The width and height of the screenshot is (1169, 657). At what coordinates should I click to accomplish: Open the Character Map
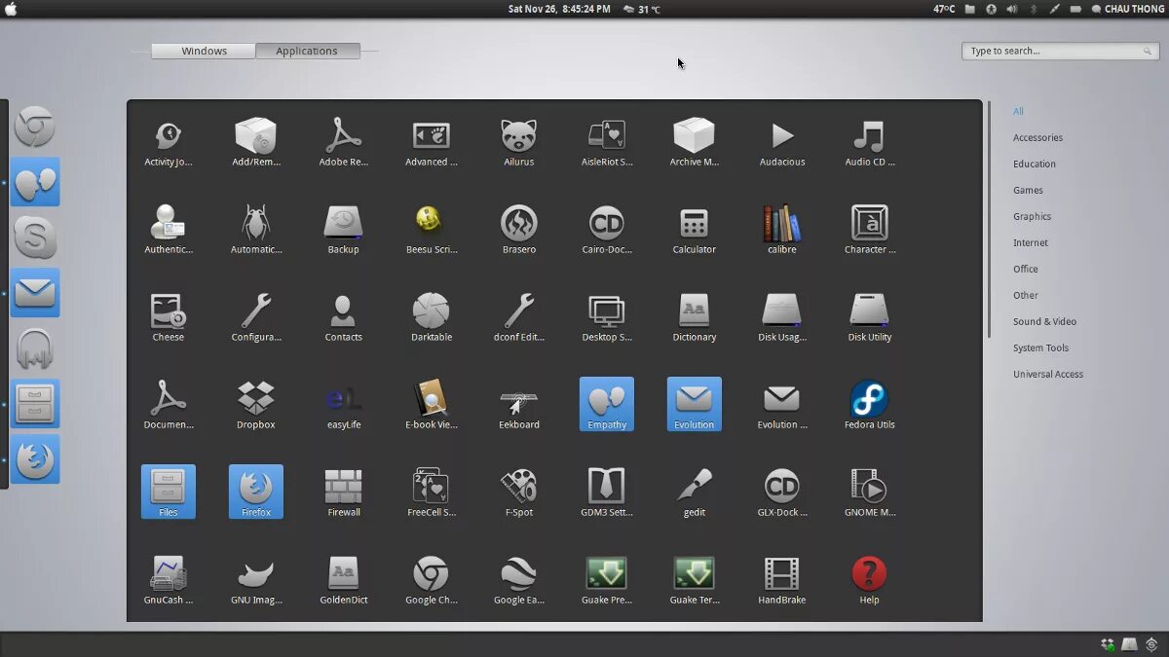tap(870, 230)
